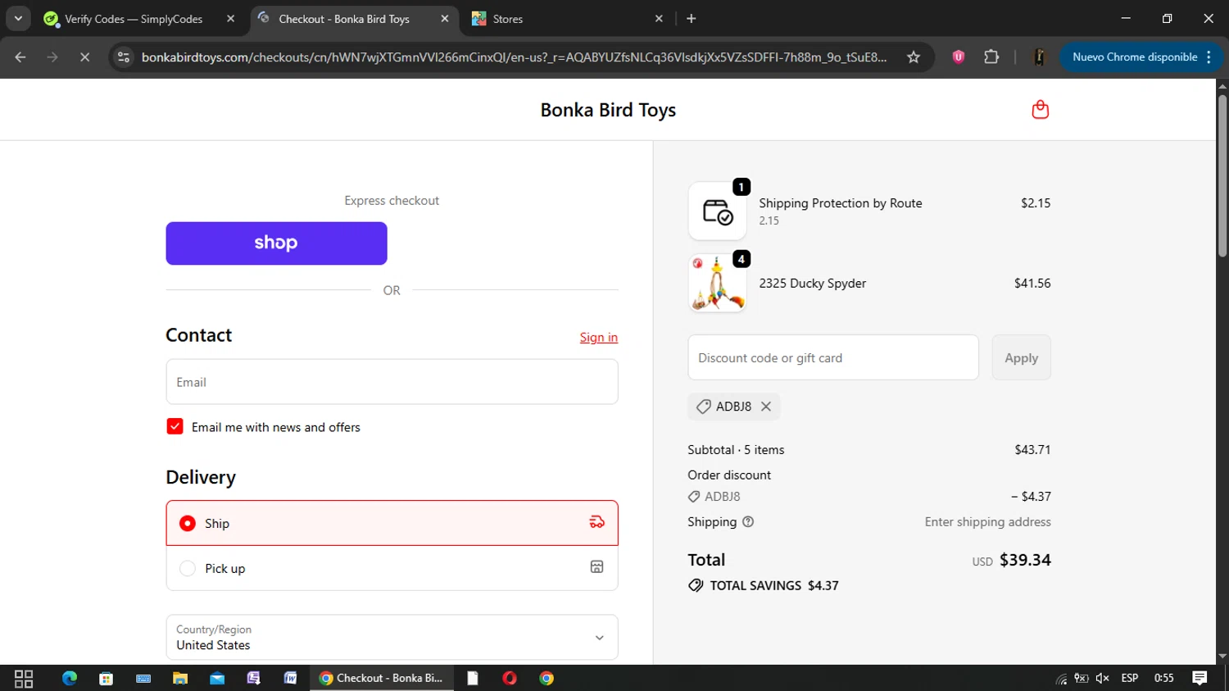
Task: Toggle Email me with news and offers
Action: [x=175, y=426]
